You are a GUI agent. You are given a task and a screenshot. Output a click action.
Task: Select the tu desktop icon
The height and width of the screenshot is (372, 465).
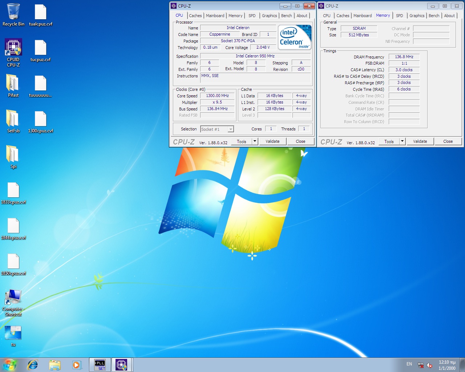(13, 336)
